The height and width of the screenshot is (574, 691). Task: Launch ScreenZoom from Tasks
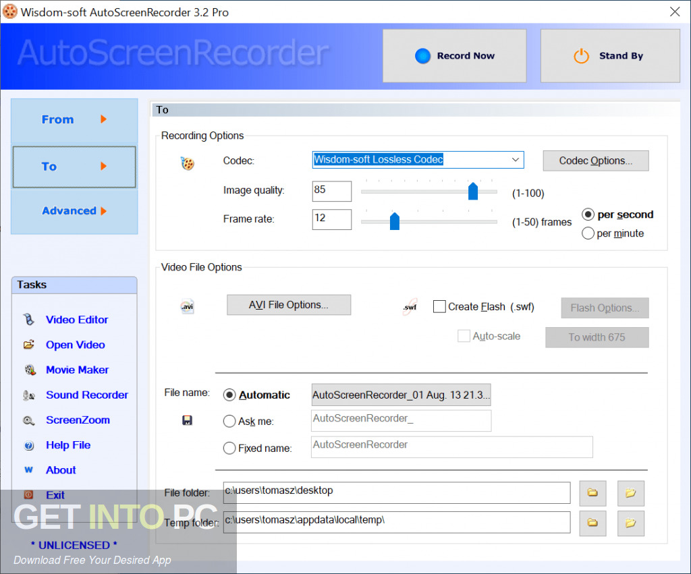click(x=78, y=420)
